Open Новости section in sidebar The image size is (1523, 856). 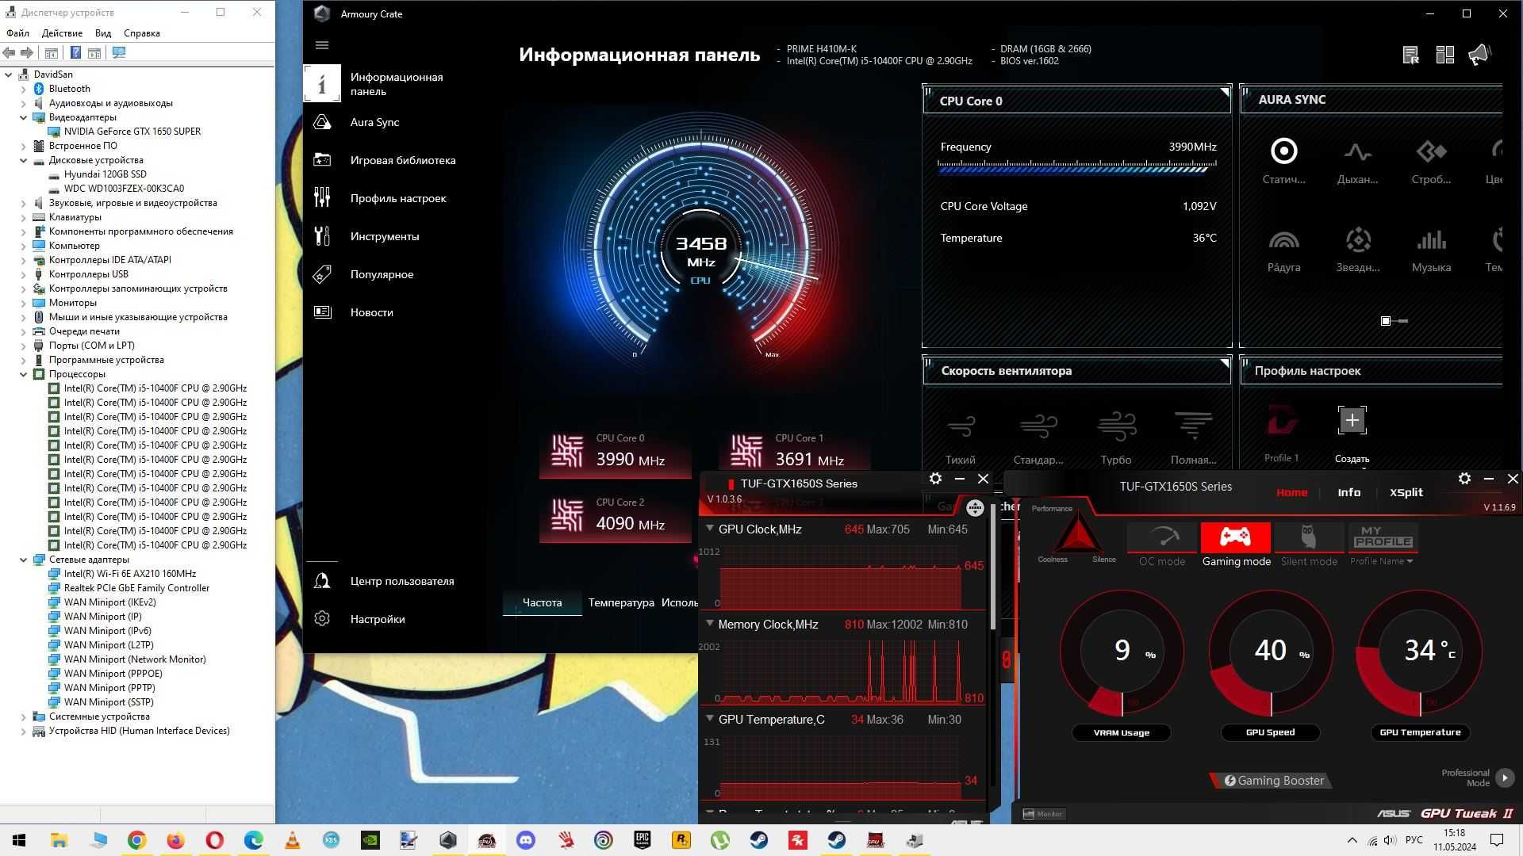tap(371, 312)
